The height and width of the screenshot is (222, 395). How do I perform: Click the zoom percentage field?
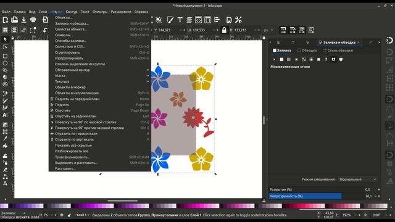pos(347,215)
